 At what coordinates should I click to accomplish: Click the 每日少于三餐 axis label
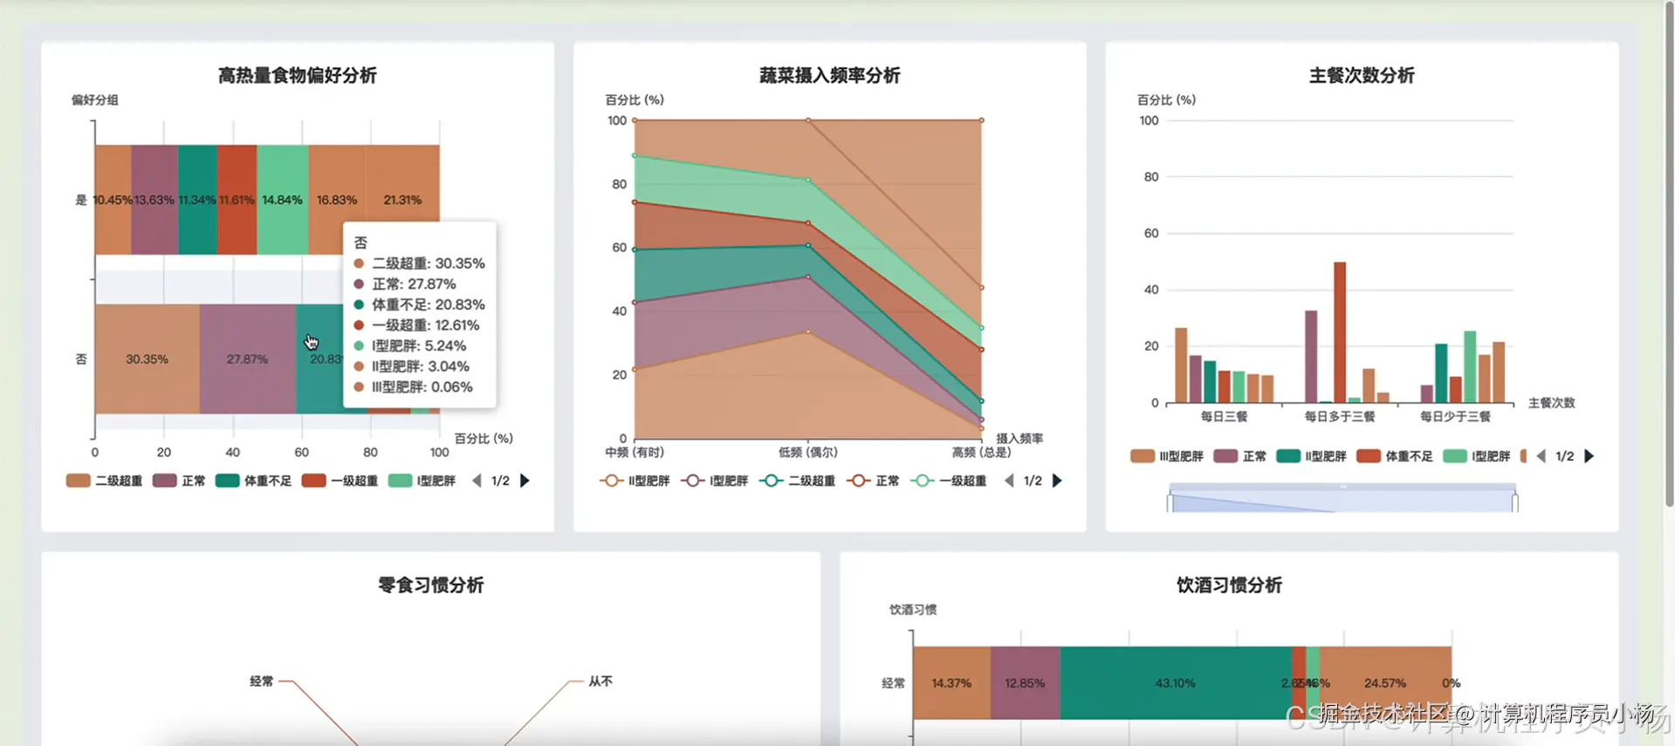pos(1455,417)
